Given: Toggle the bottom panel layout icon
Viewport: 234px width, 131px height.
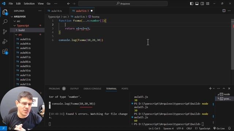Looking at the screenshot, I should [x=197, y=4].
